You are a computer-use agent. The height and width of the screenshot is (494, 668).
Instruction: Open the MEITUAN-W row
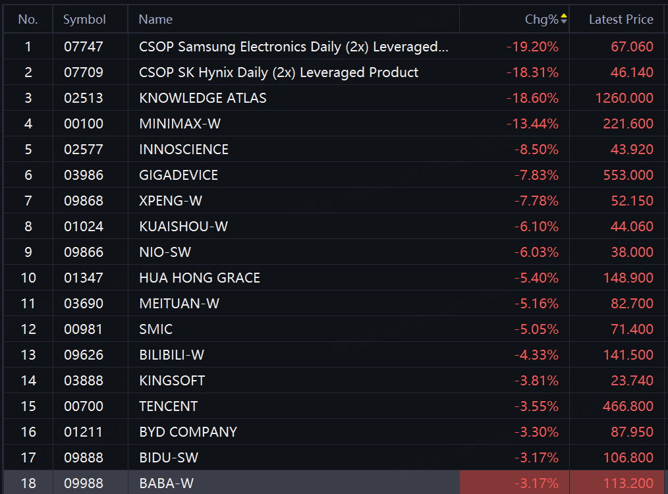333,303
